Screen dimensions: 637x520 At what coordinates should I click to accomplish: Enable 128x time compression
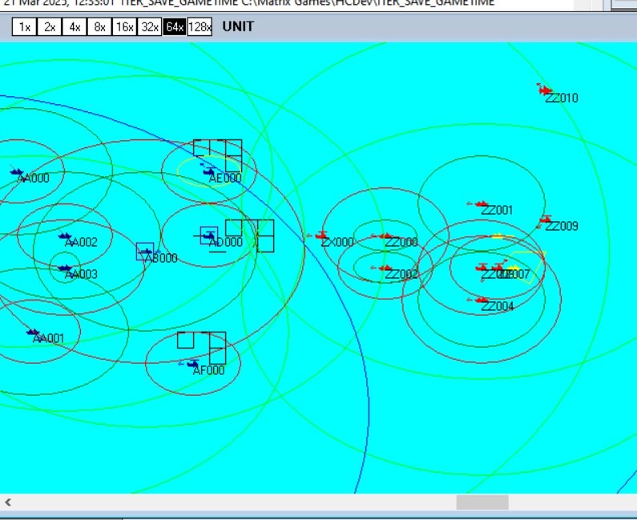coord(200,27)
